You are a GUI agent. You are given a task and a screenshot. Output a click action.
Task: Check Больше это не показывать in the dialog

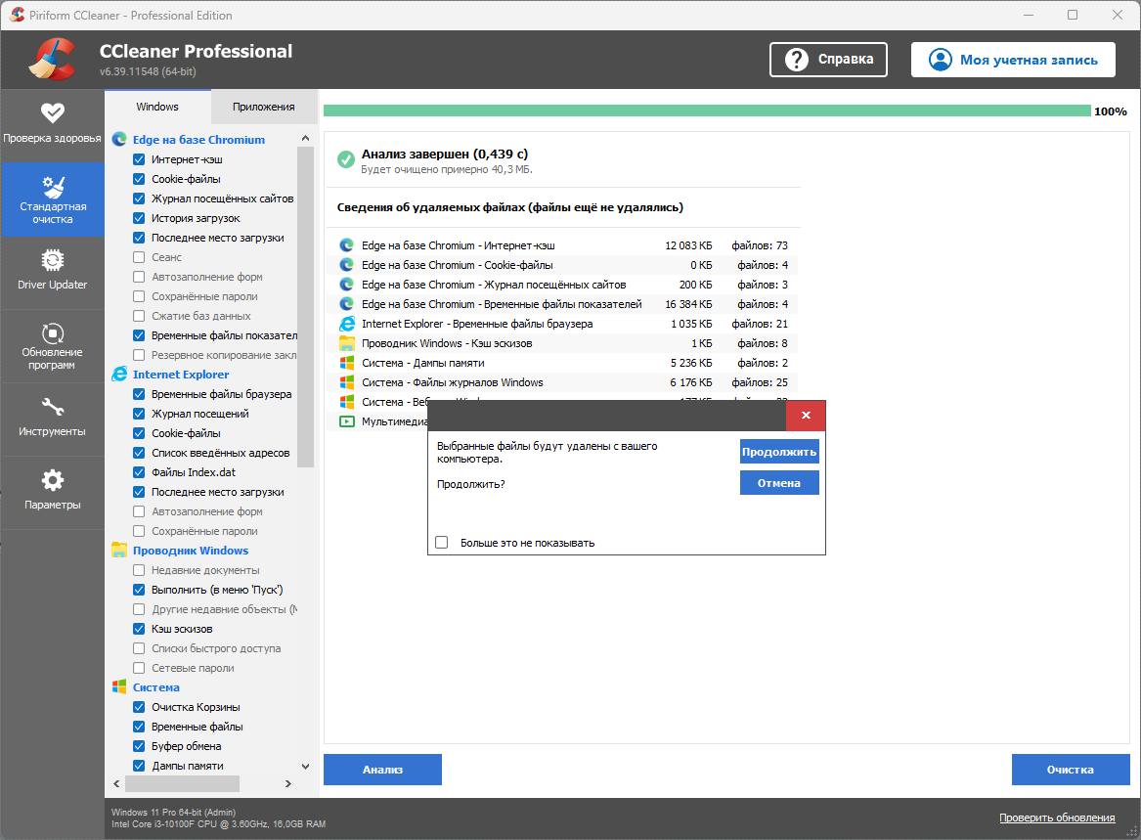point(442,543)
